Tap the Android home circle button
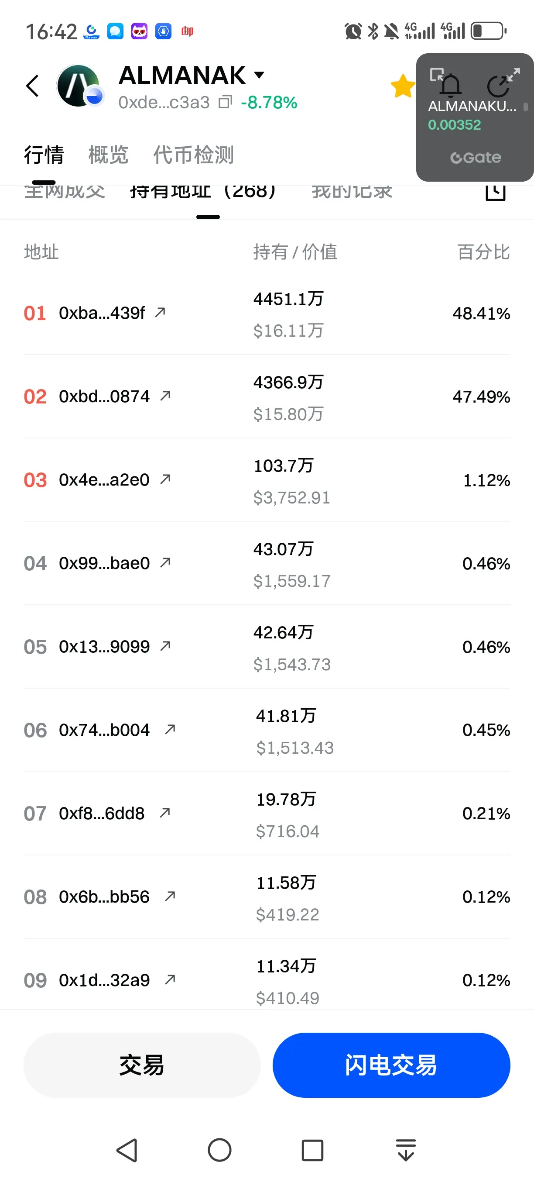The width and height of the screenshot is (534, 1179). [x=219, y=1150]
